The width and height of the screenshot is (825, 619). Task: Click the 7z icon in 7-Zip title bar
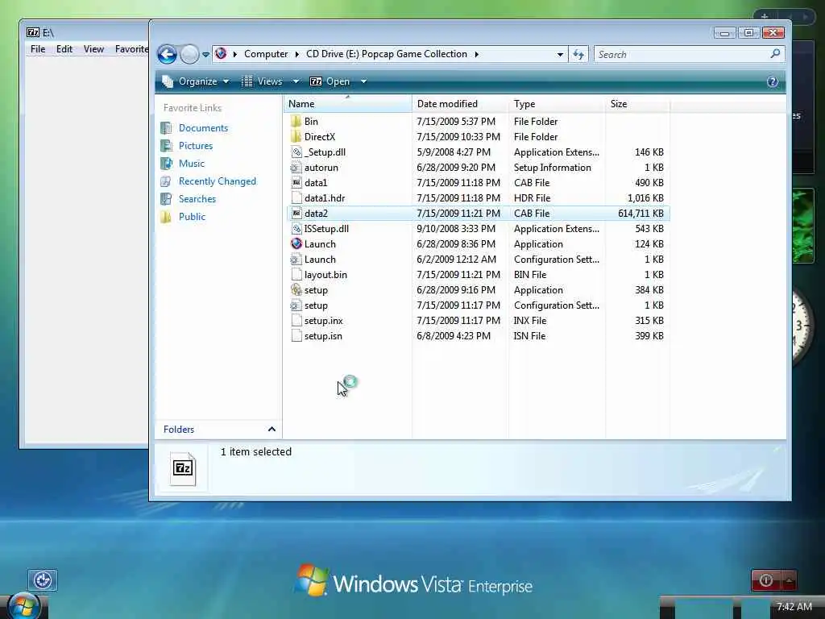pos(33,32)
